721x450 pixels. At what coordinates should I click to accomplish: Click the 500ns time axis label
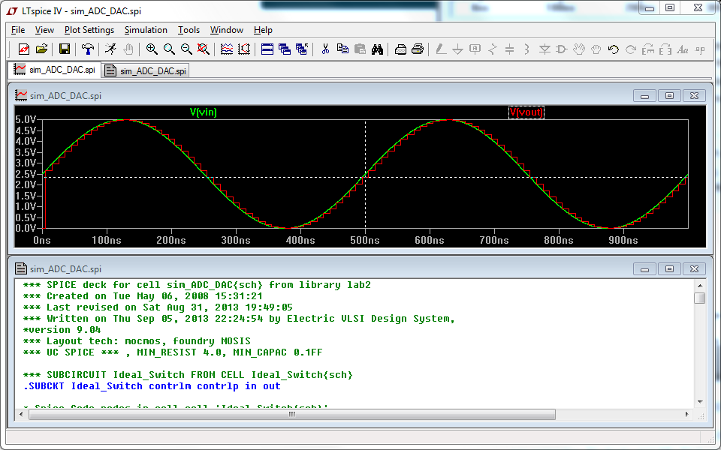click(365, 240)
